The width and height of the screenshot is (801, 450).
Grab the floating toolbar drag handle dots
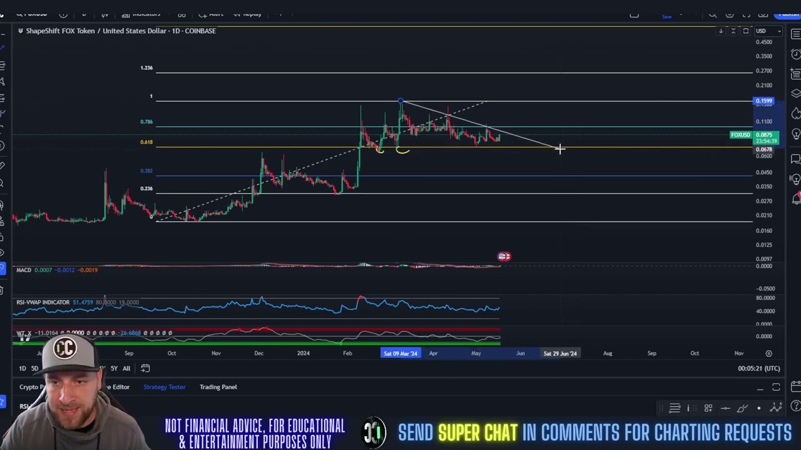tap(660, 408)
